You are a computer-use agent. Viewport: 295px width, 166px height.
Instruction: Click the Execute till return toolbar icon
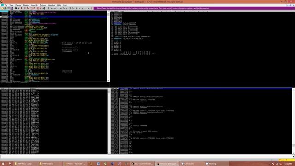(41, 8)
